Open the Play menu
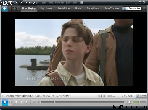 coord(51,3)
